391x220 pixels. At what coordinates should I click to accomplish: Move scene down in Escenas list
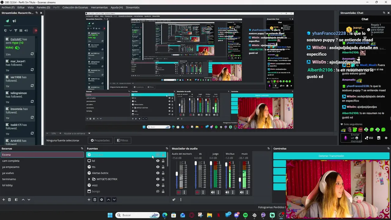click(29, 200)
